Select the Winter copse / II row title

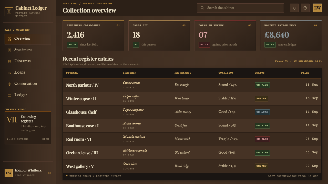click(81, 99)
